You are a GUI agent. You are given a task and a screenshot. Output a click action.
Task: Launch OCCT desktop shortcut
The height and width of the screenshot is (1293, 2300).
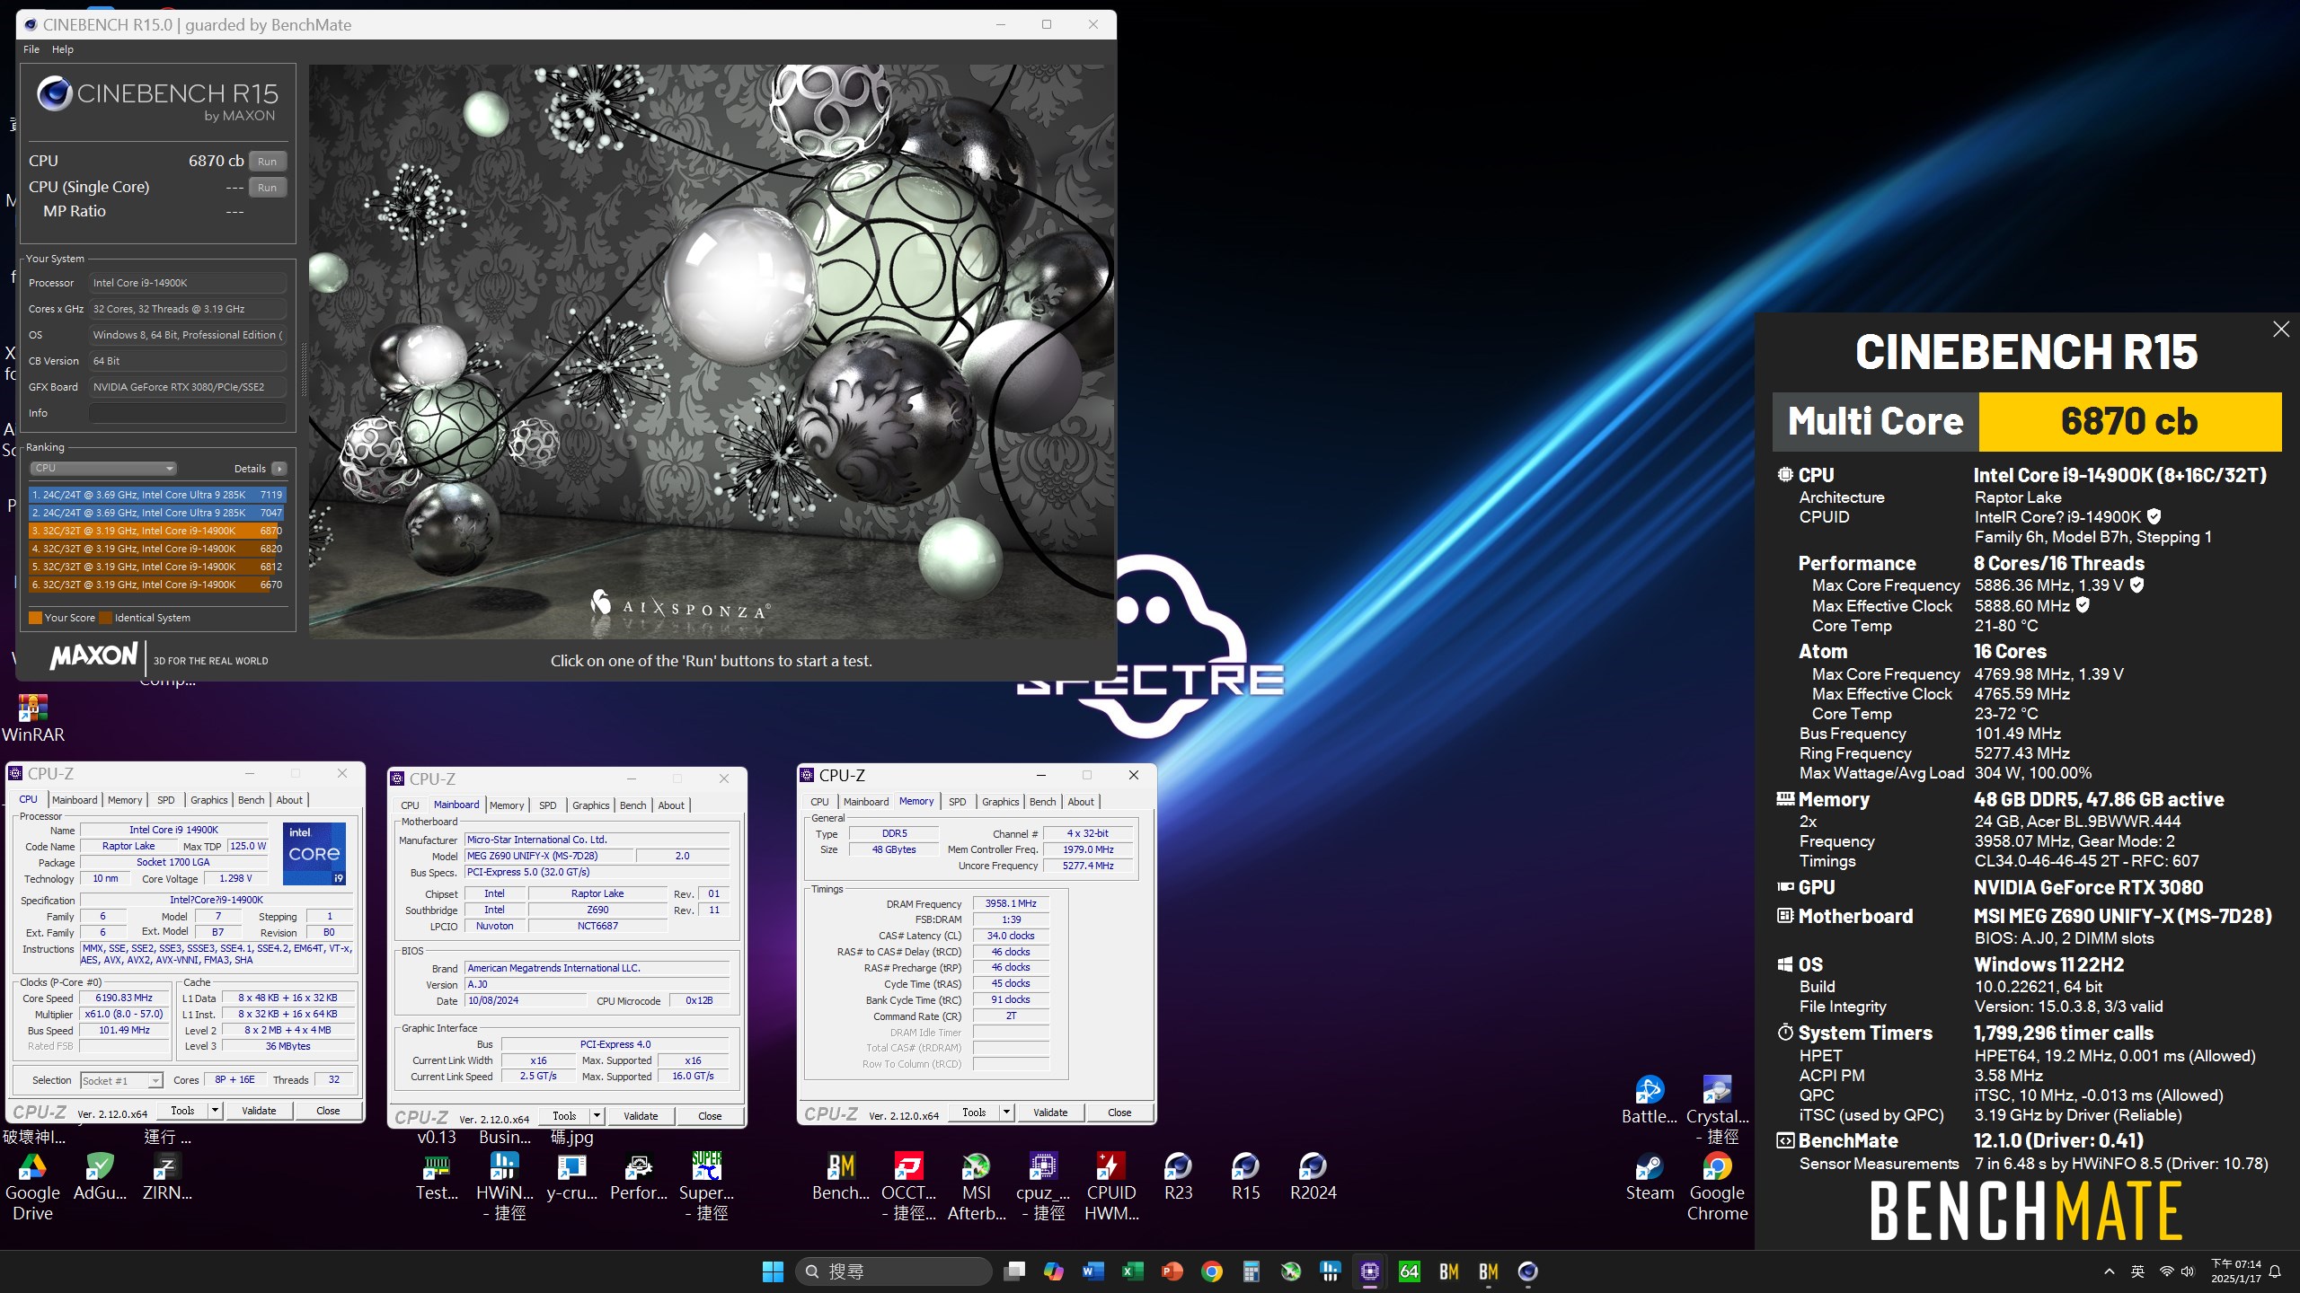point(908,1187)
